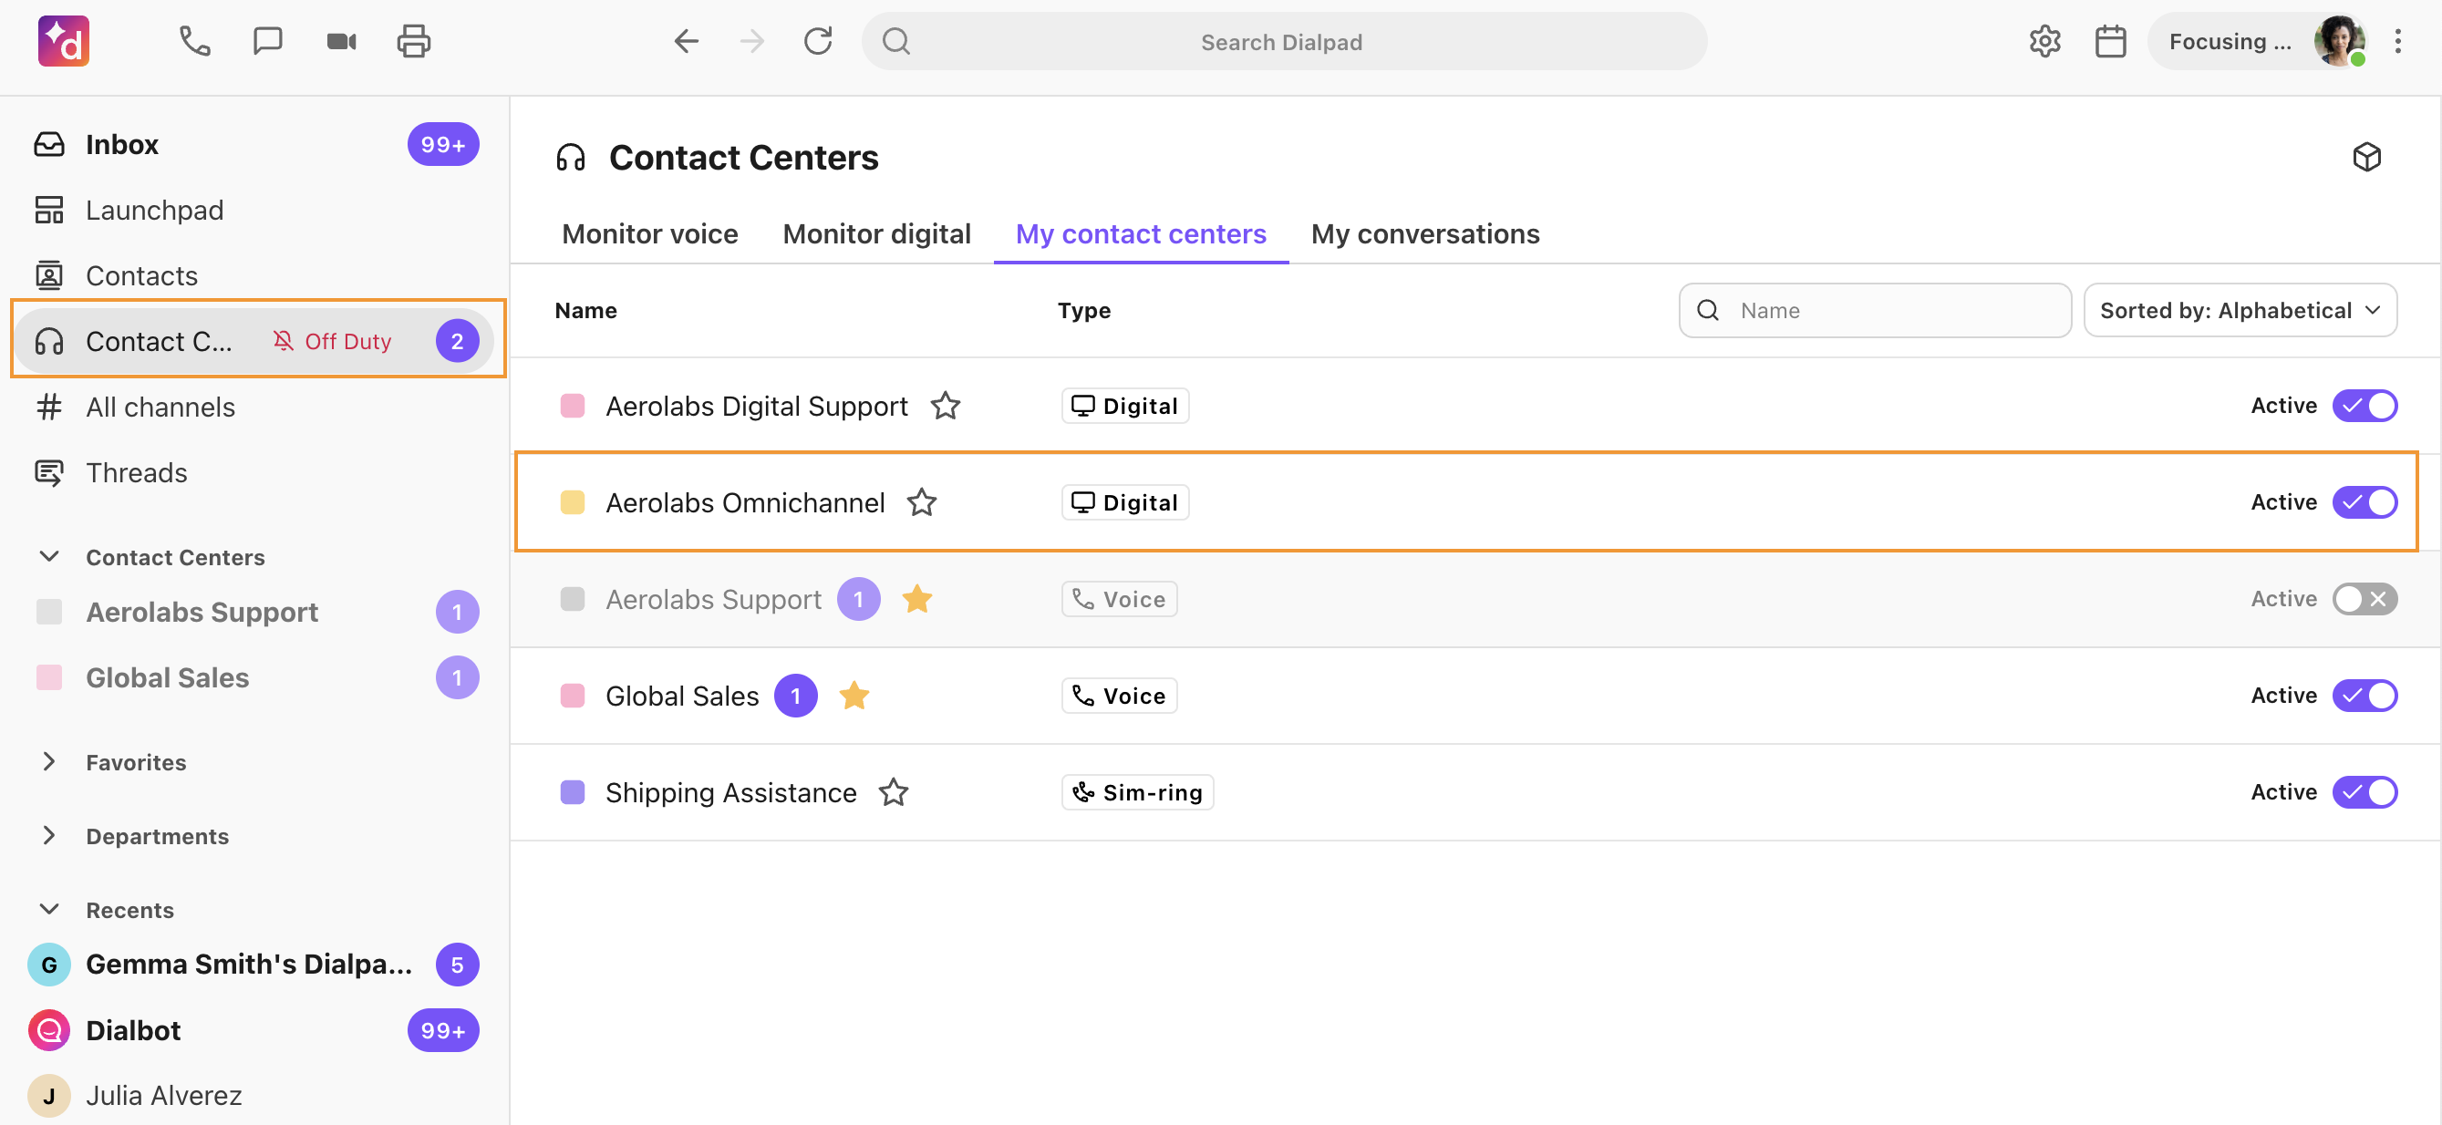
Task: Click pink color swatch of Aerolabs Digital Support
Action: tap(572, 406)
